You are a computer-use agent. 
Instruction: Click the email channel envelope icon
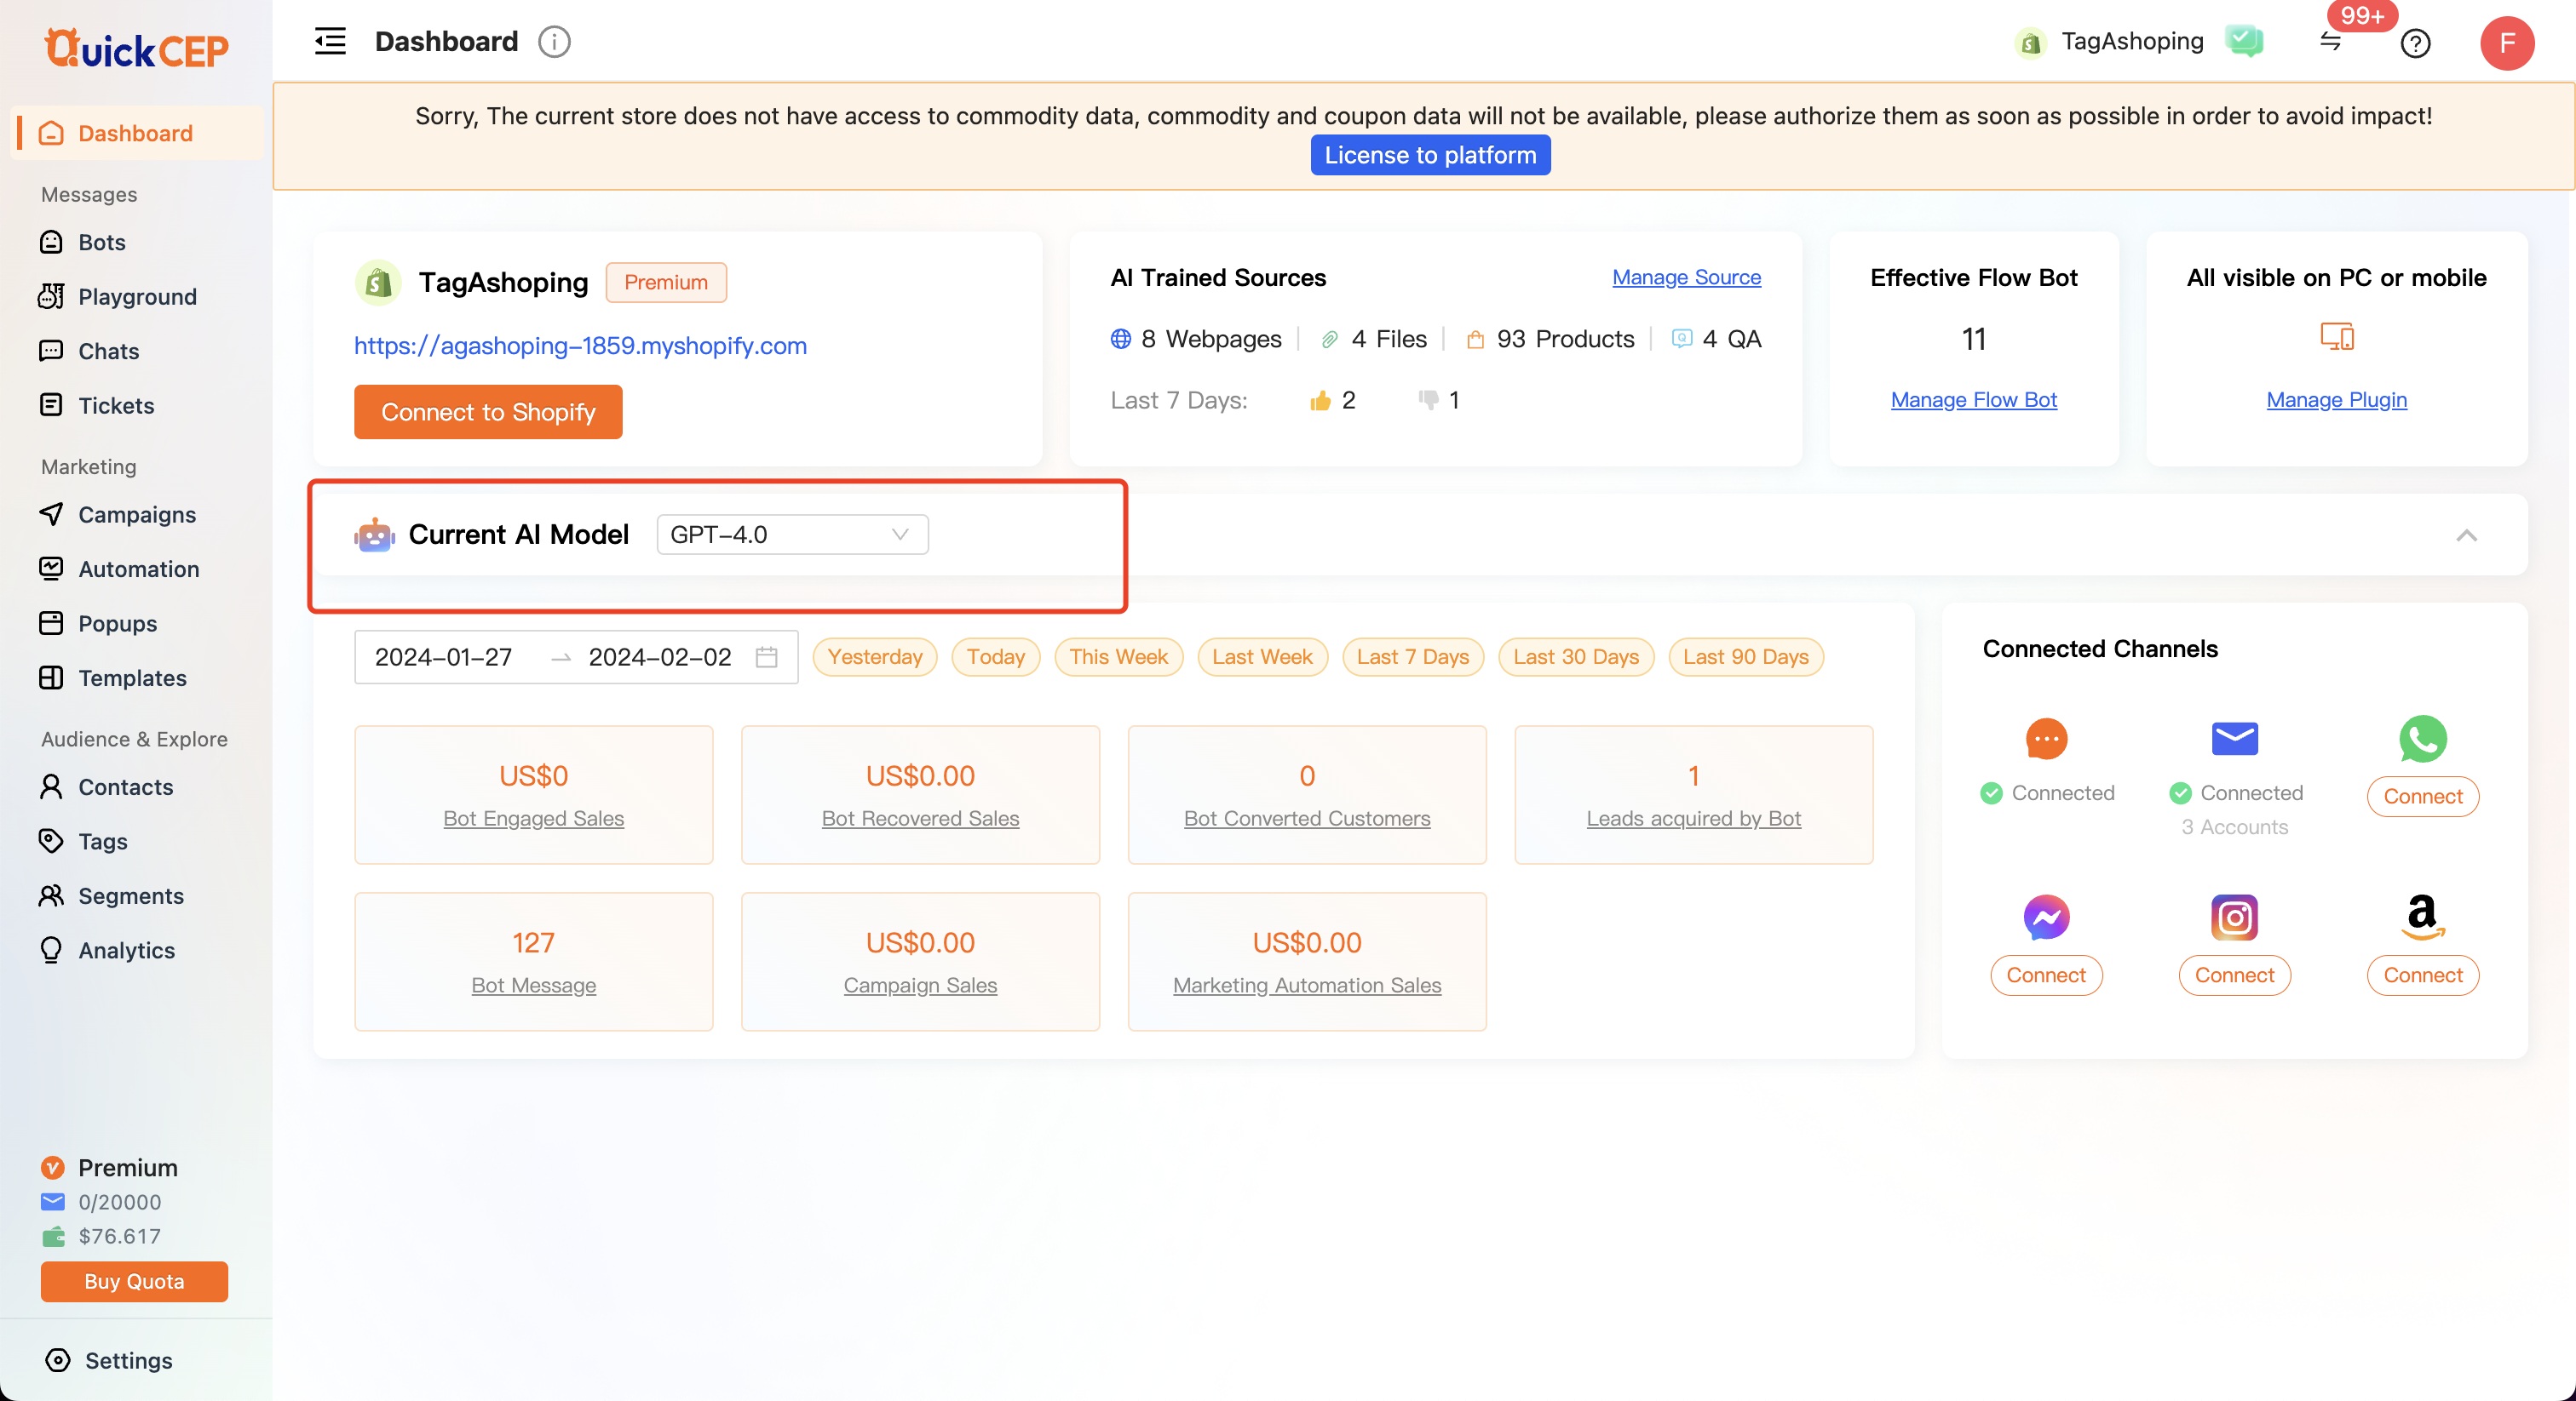(2234, 739)
